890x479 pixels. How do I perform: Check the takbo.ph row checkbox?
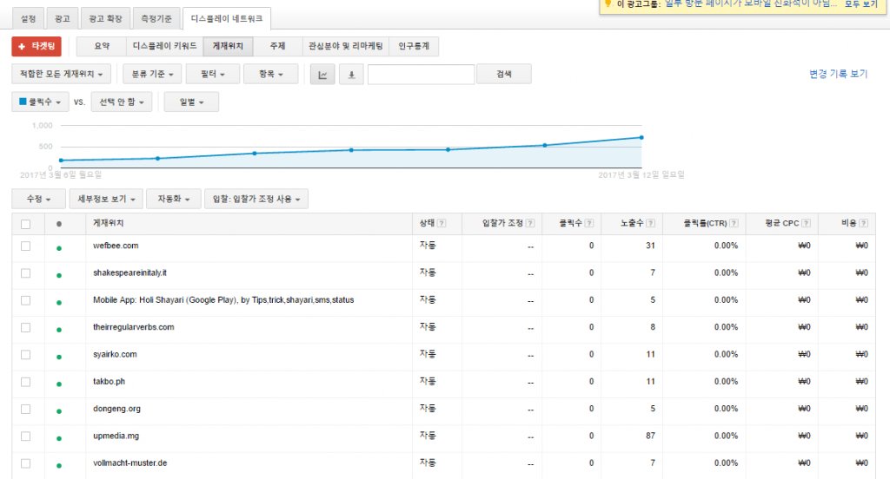(25, 382)
